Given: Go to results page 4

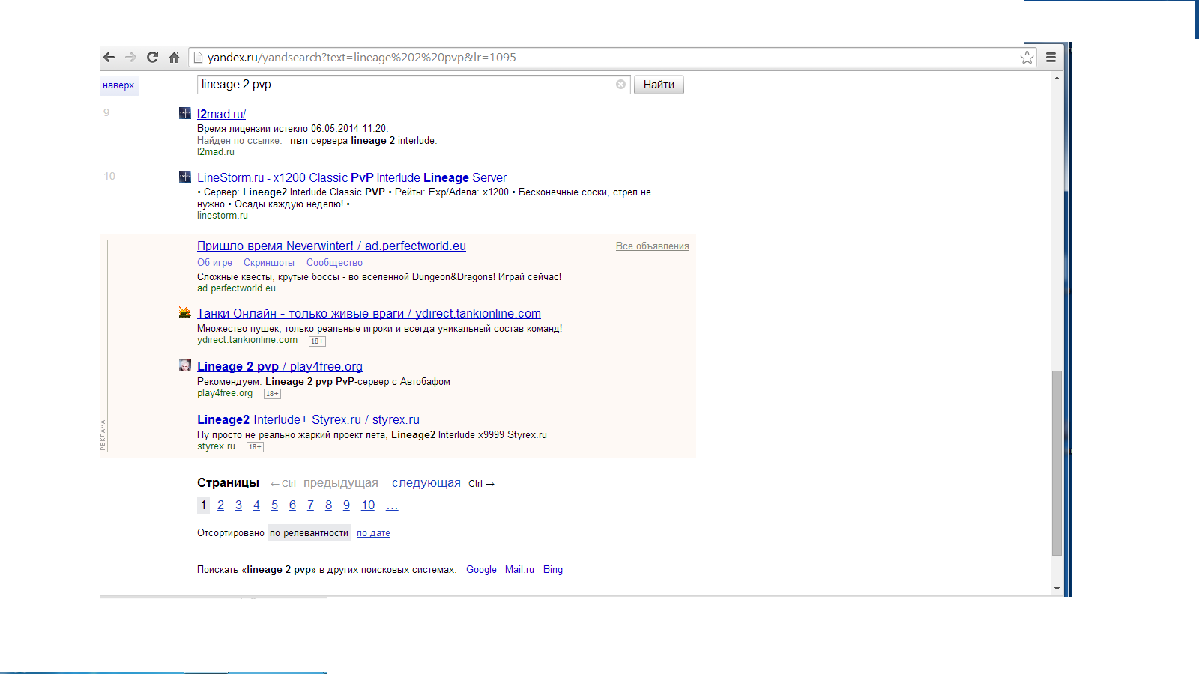Looking at the screenshot, I should click(256, 506).
